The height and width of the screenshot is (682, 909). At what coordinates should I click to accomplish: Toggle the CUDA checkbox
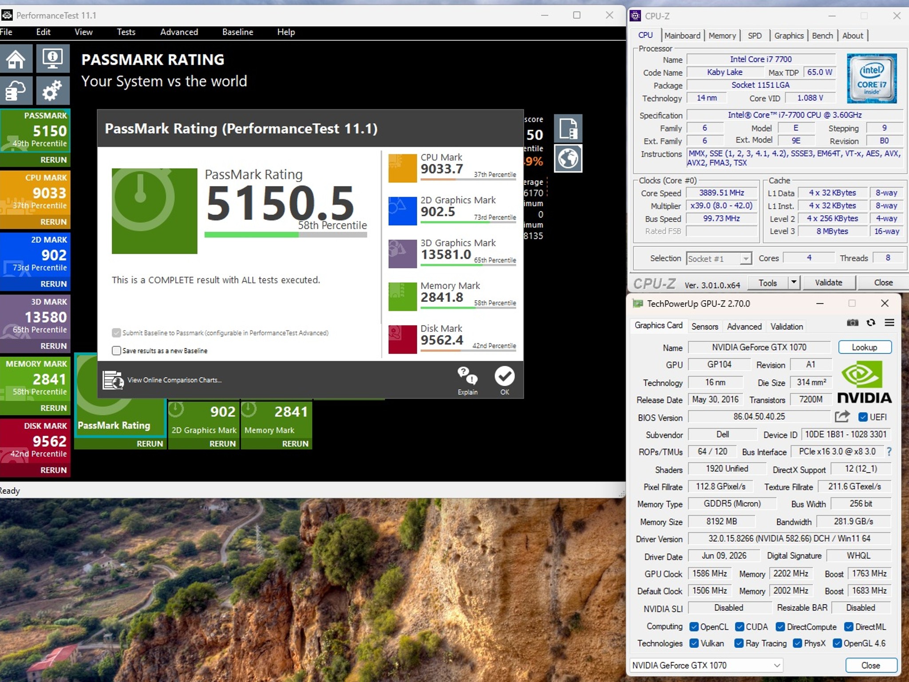[x=739, y=627]
